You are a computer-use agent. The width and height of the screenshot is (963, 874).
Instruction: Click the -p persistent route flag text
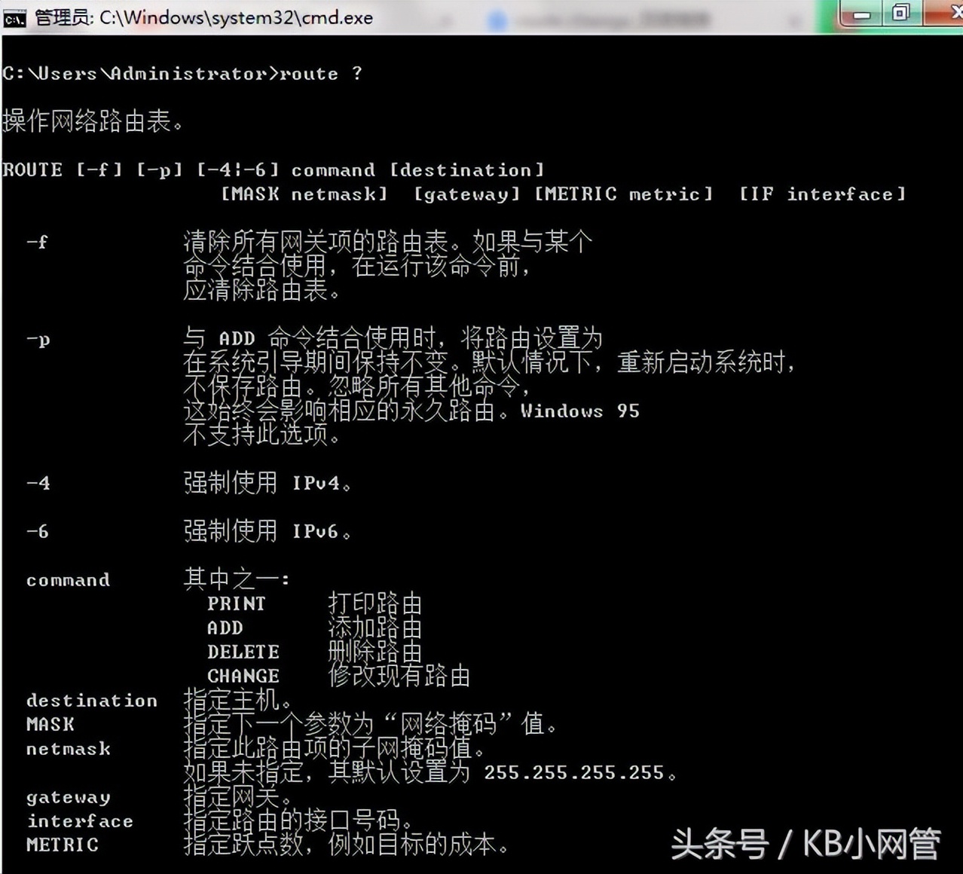(38, 339)
